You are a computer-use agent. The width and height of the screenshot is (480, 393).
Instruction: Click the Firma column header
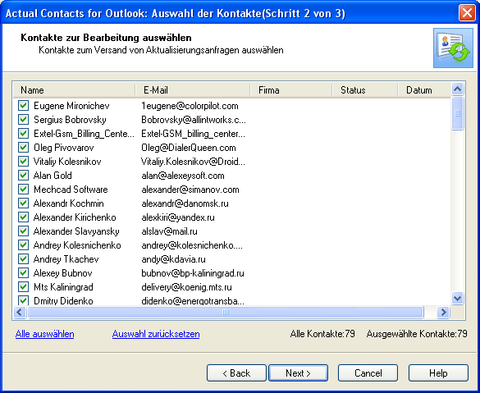[291, 90]
